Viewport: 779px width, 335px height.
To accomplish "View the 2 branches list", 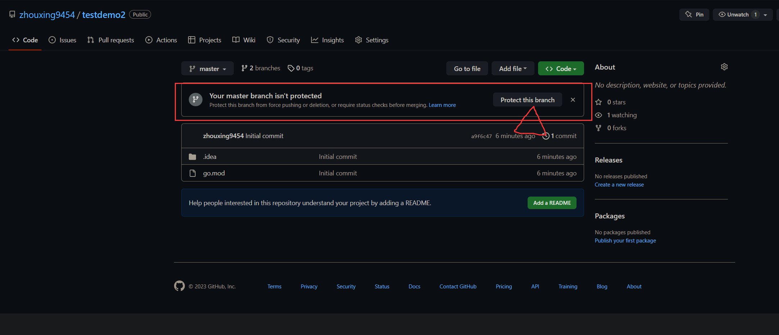I will coord(261,68).
